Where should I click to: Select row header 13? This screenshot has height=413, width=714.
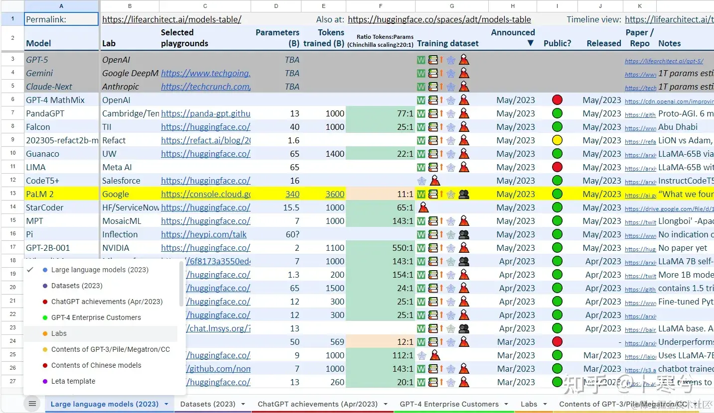click(12, 194)
